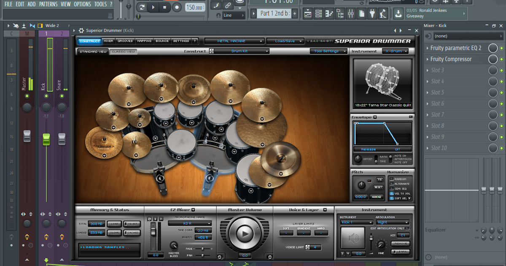Open the PATTERNS menu
The width and height of the screenshot is (506, 266).
pyautogui.click(x=48, y=4)
